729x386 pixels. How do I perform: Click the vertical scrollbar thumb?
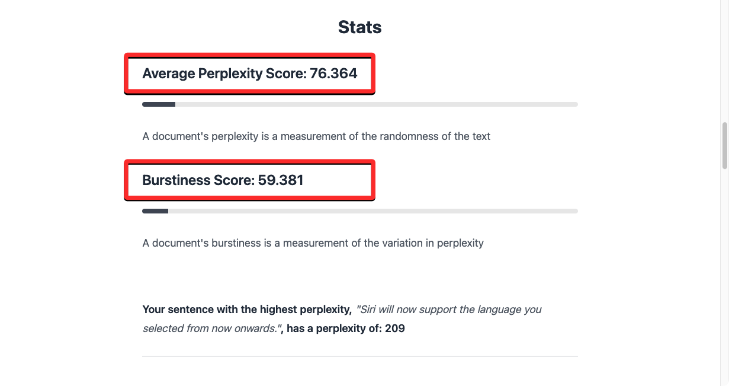pyautogui.click(x=724, y=146)
